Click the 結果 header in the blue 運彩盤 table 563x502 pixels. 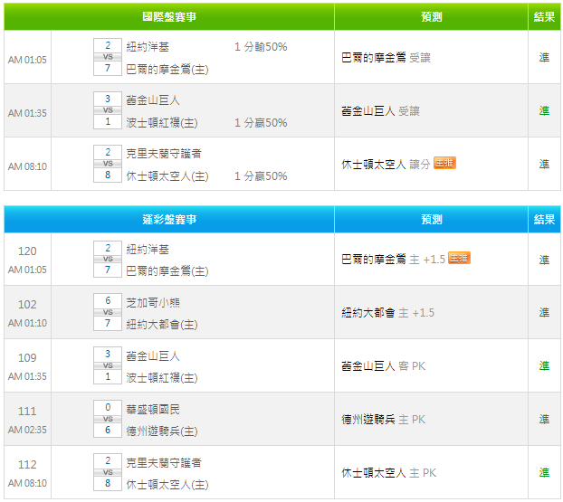pos(544,219)
